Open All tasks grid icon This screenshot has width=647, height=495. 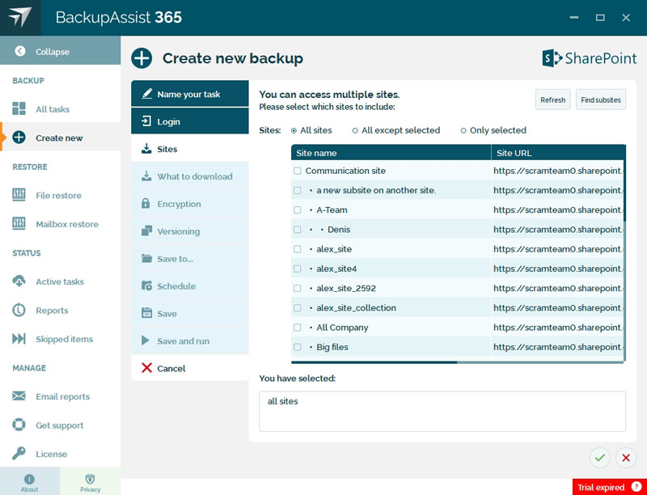(19, 109)
